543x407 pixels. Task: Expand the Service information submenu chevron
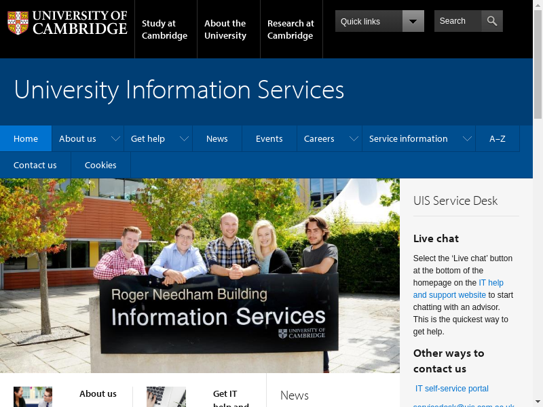point(467,139)
